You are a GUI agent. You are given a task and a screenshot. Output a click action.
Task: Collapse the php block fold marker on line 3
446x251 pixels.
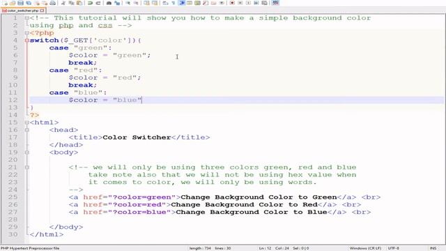[26, 33]
